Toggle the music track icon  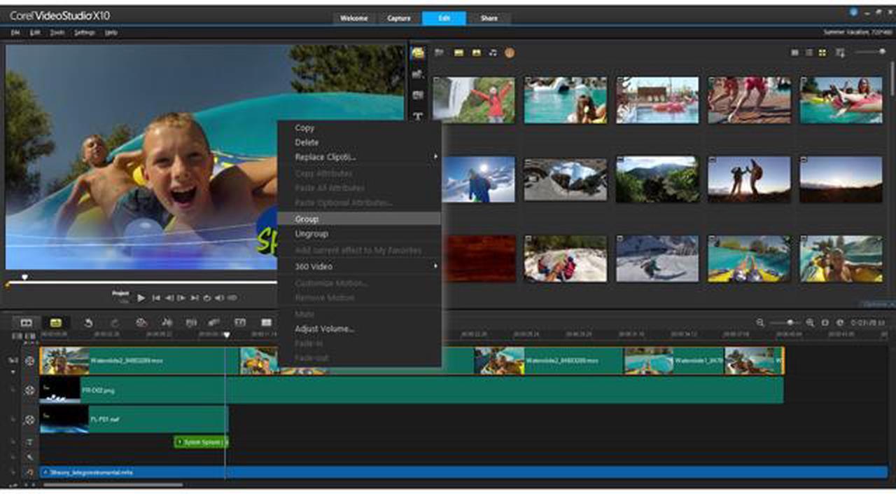(29, 473)
